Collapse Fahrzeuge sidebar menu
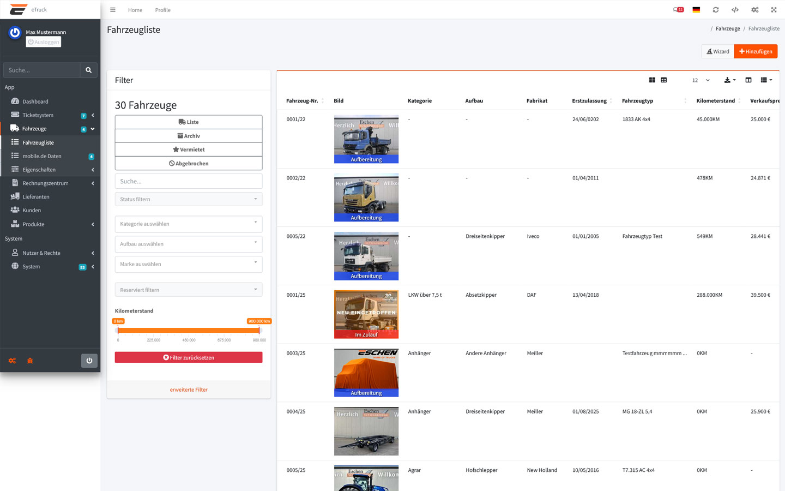This screenshot has height=491, width=785. tap(50, 129)
